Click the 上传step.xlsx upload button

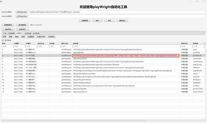pos(22,12)
